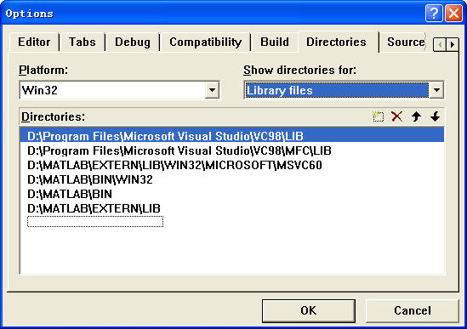The height and width of the screenshot is (329, 467).
Task: Switch to the Debug tab
Action: point(133,42)
